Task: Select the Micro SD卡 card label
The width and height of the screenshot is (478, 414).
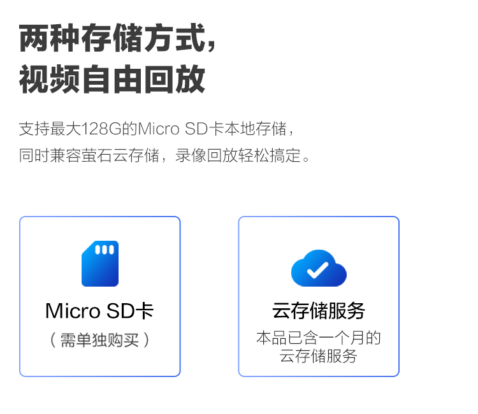Action: (x=99, y=311)
